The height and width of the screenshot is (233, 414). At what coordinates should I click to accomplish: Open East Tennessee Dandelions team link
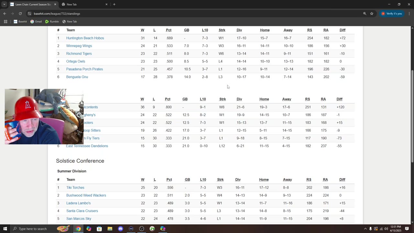pyautogui.click(x=87, y=146)
